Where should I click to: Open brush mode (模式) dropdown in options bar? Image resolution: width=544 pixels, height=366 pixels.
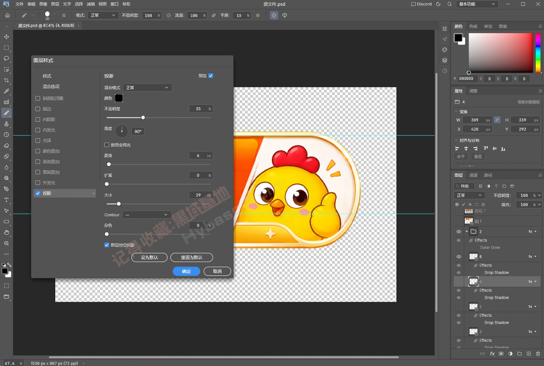pos(103,15)
